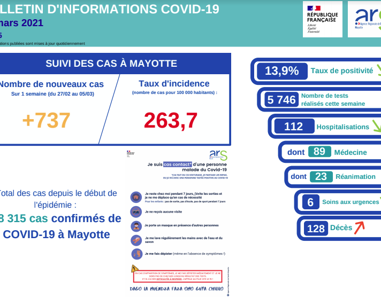
Task: Click 'Total des cas depuis le début de'
Action: [x=58, y=193]
